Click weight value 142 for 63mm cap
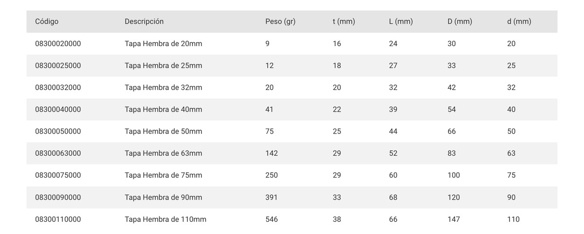The width and height of the screenshot is (584, 234). [x=272, y=153]
